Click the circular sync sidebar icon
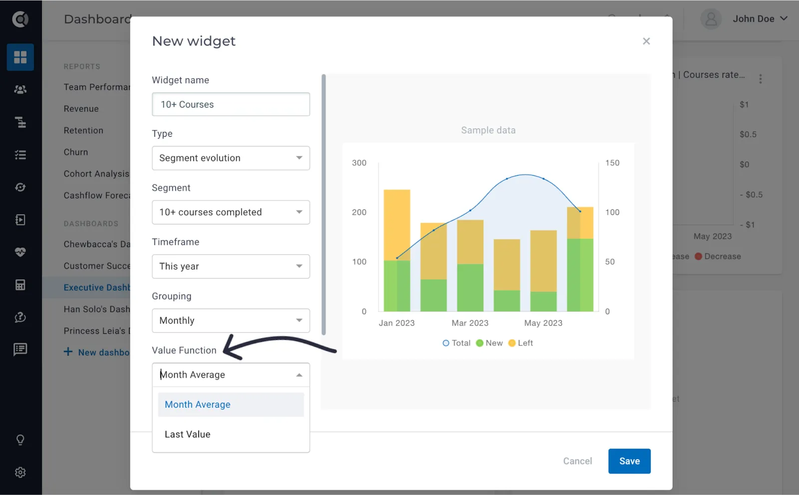 [x=20, y=187]
